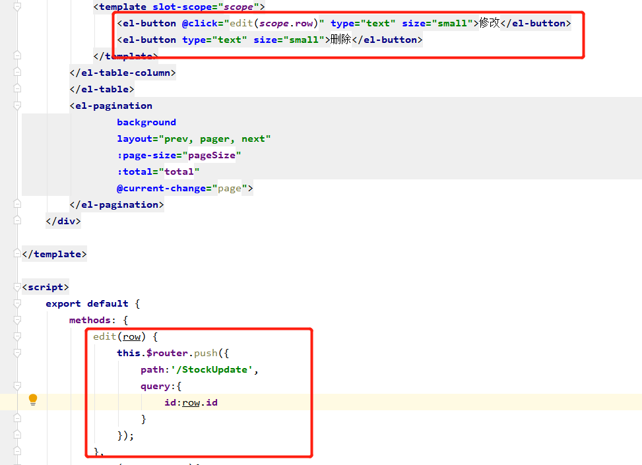Image resolution: width=642 pixels, height=465 pixels.
Task: Collapse the edit(row) method body
Action: 17,336
